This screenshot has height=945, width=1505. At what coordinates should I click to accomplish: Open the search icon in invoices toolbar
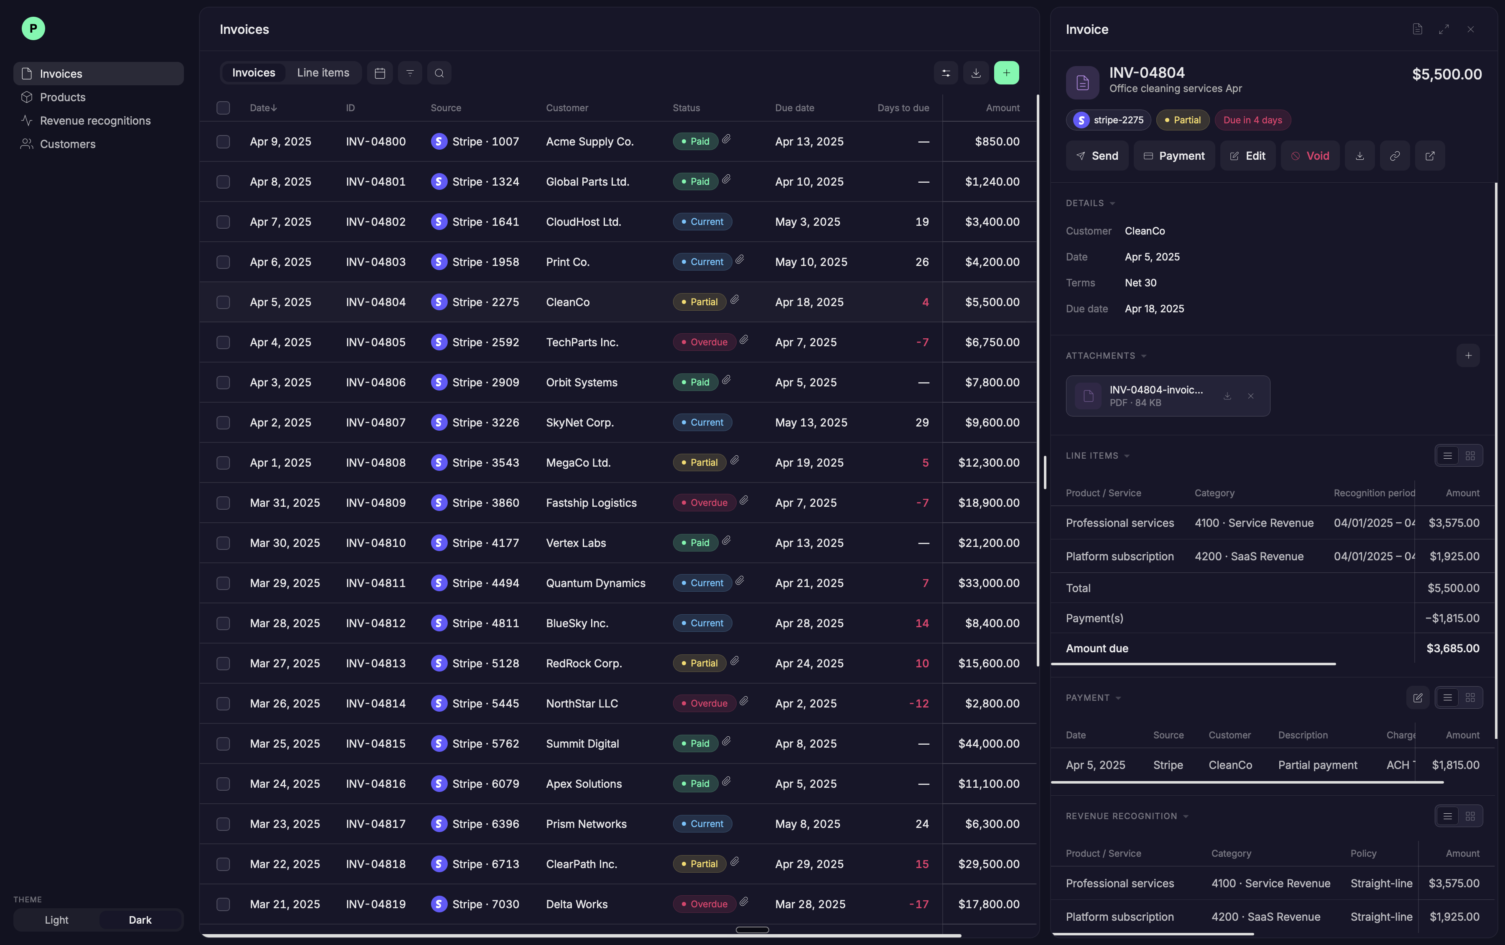(x=439, y=73)
